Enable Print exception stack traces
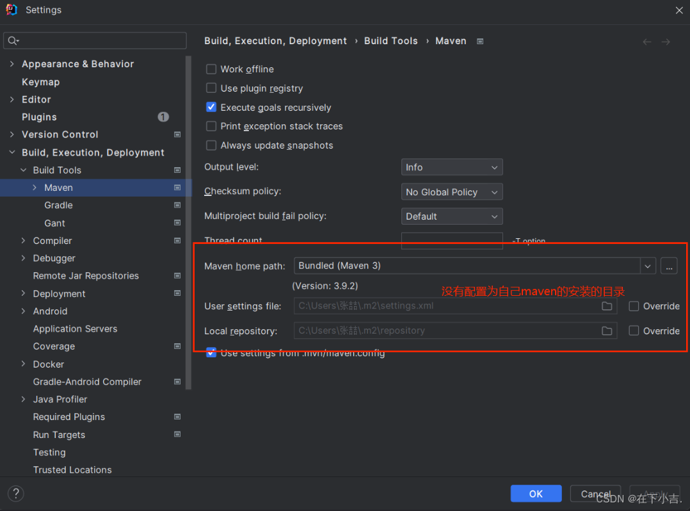 tap(211, 126)
